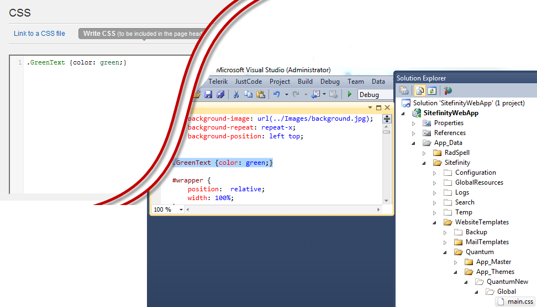Click the Paste clipboard icon
Image resolution: width=537 pixels, height=307 pixels.
[261, 94]
